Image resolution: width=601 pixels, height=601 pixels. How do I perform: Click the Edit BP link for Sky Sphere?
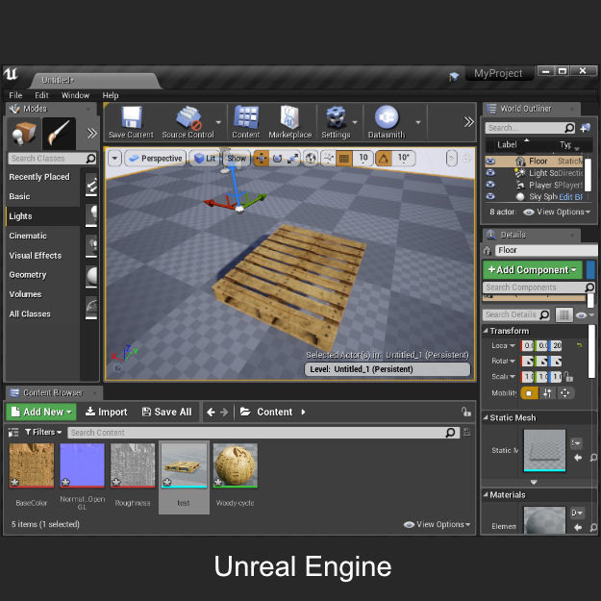[x=571, y=197]
